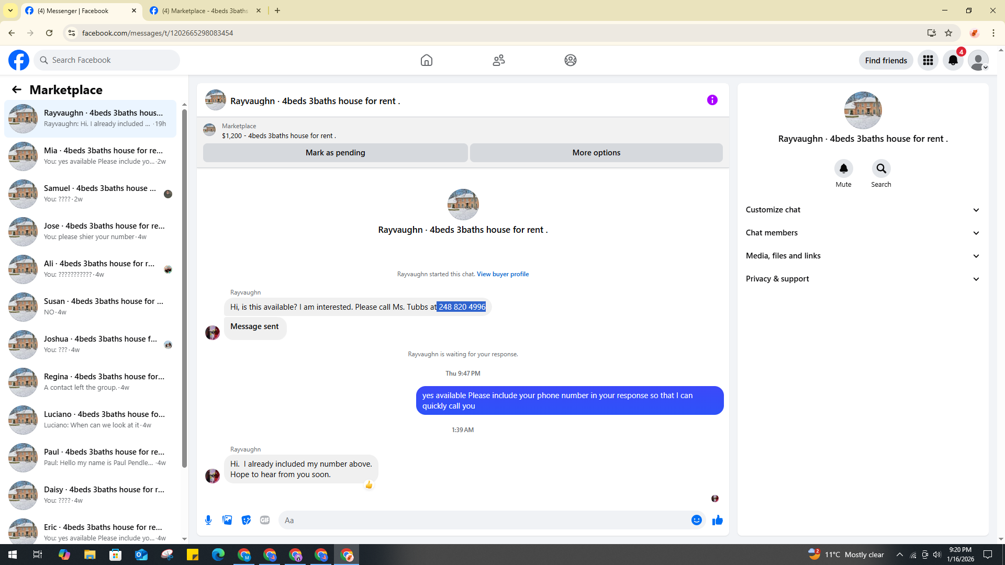The image size is (1005, 565).
Task: Click the Mark as pending button
Action: [x=335, y=153]
